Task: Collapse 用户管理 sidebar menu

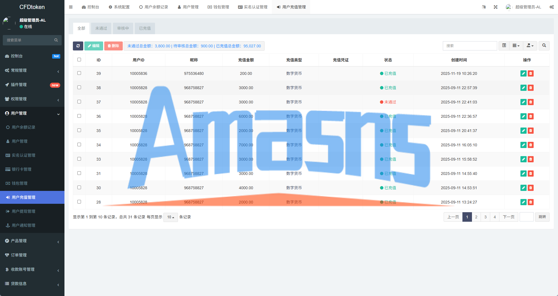Action: click(32, 113)
